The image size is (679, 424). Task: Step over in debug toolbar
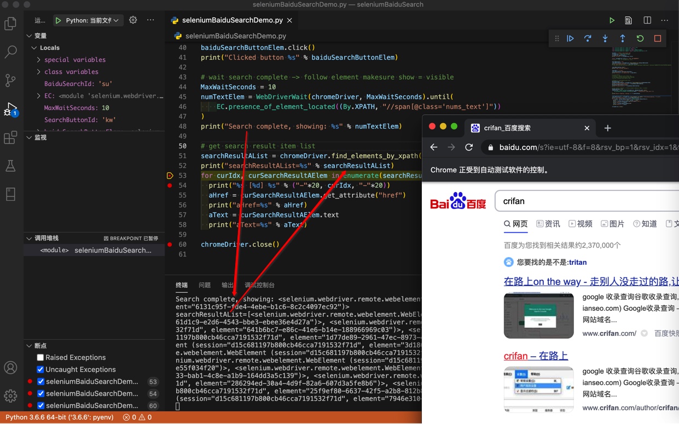(588, 39)
